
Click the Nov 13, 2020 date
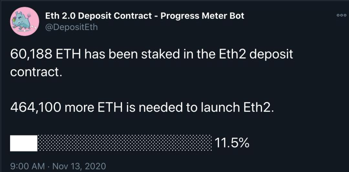pos(79,167)
